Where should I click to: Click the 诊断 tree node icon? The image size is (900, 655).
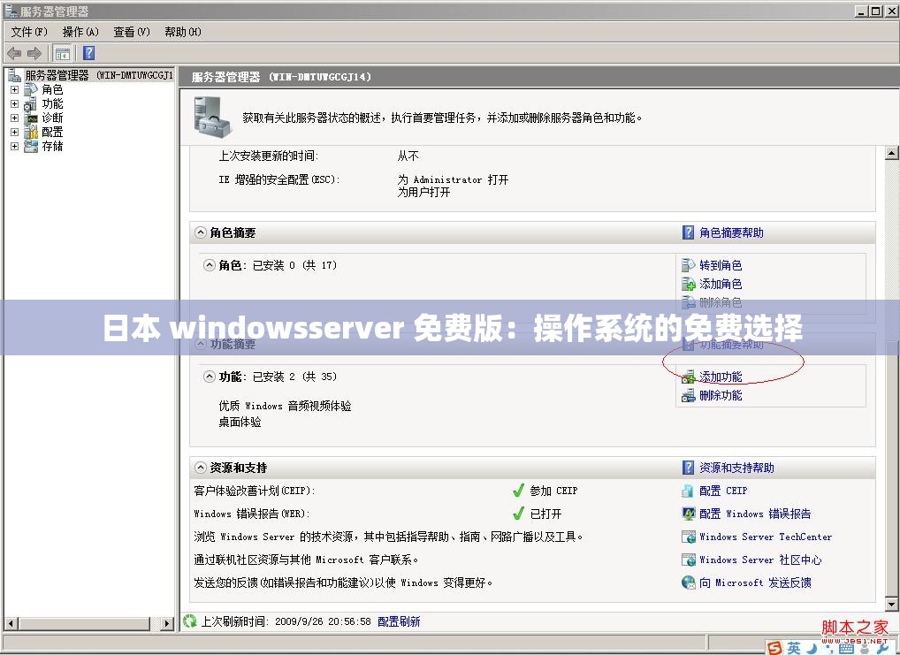(31, 118)
